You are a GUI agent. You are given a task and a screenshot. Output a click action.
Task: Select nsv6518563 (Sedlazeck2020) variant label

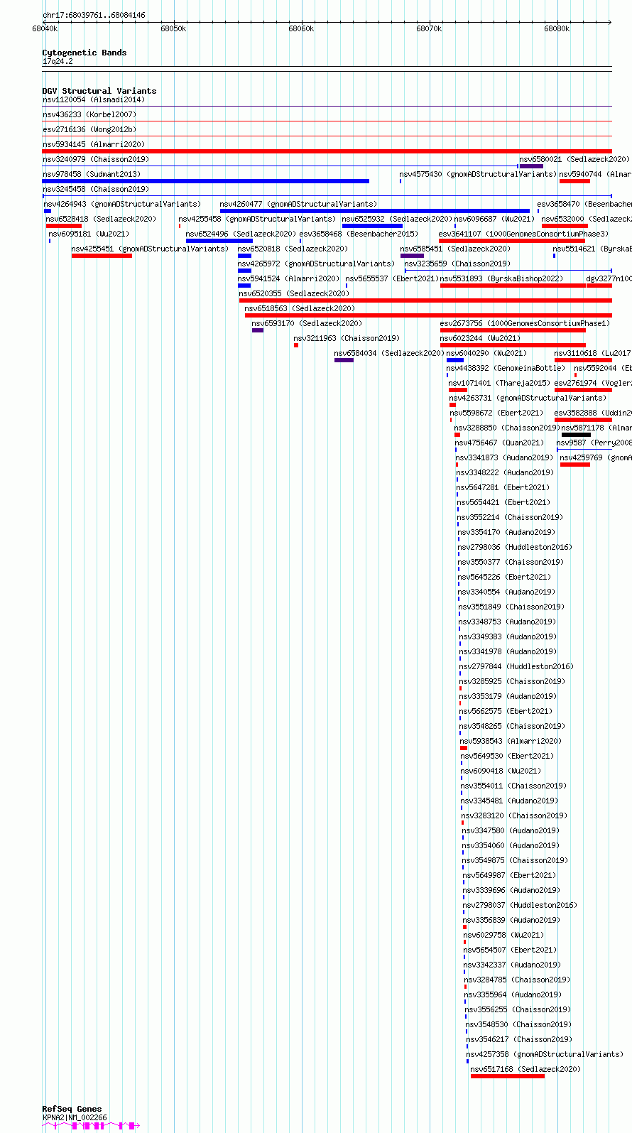tap(300, 308)
